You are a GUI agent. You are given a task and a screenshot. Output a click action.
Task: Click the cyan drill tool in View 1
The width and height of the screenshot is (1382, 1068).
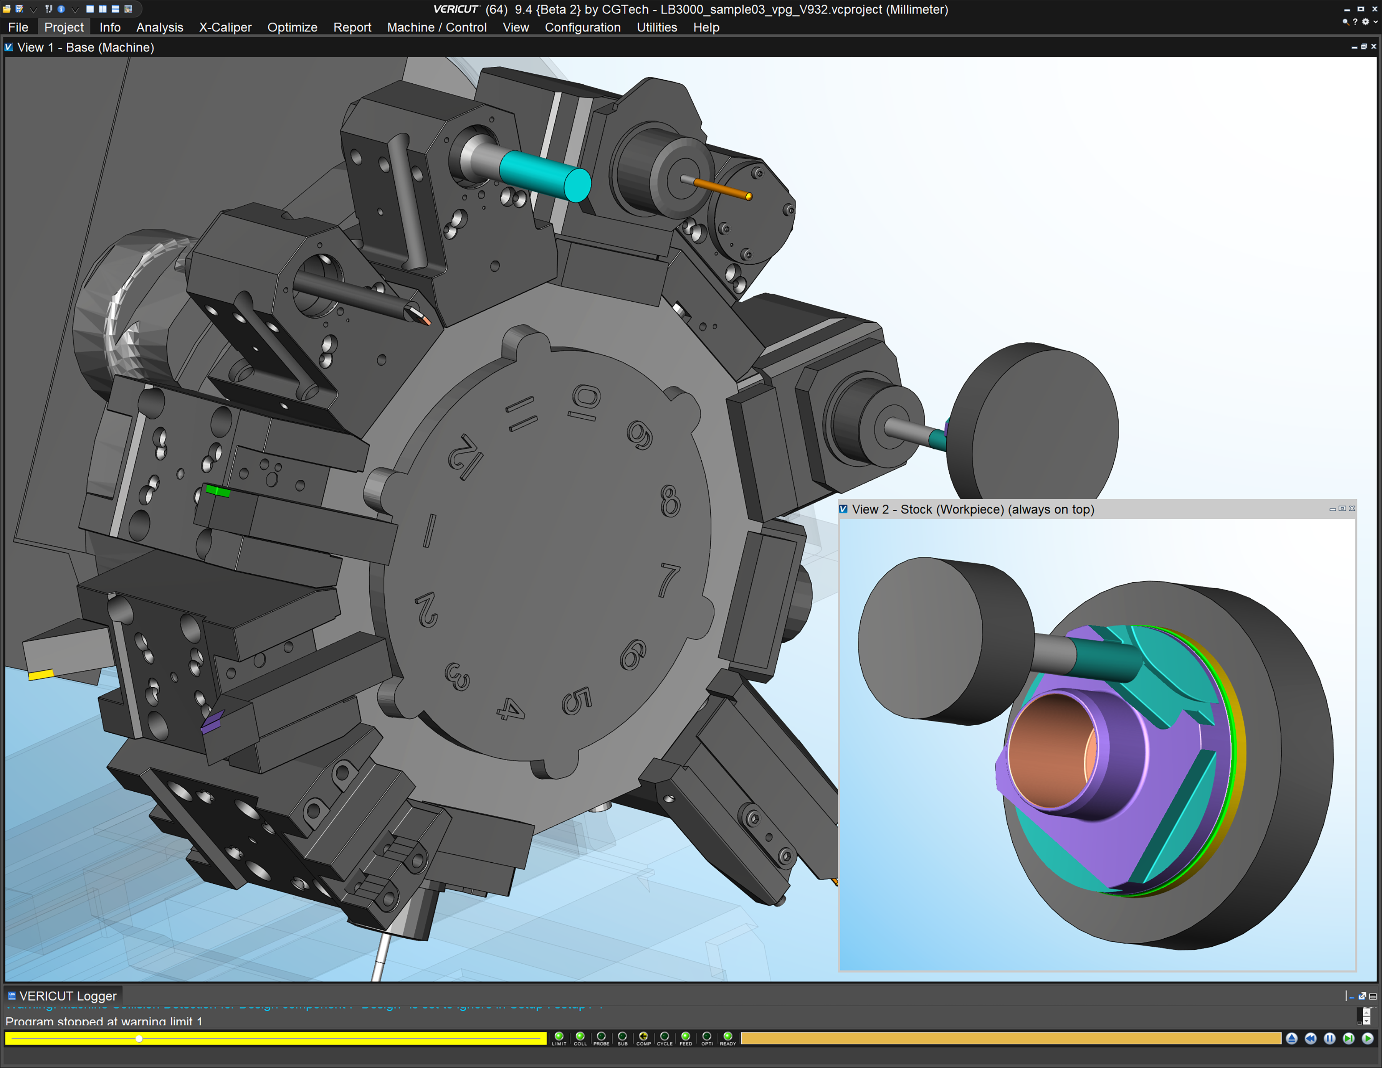click(546, 177)
